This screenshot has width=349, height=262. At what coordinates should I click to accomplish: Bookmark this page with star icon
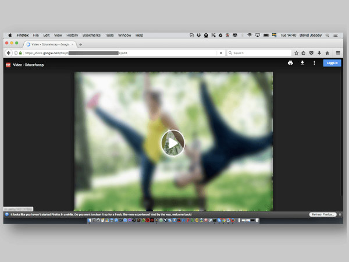coord(296,53)
